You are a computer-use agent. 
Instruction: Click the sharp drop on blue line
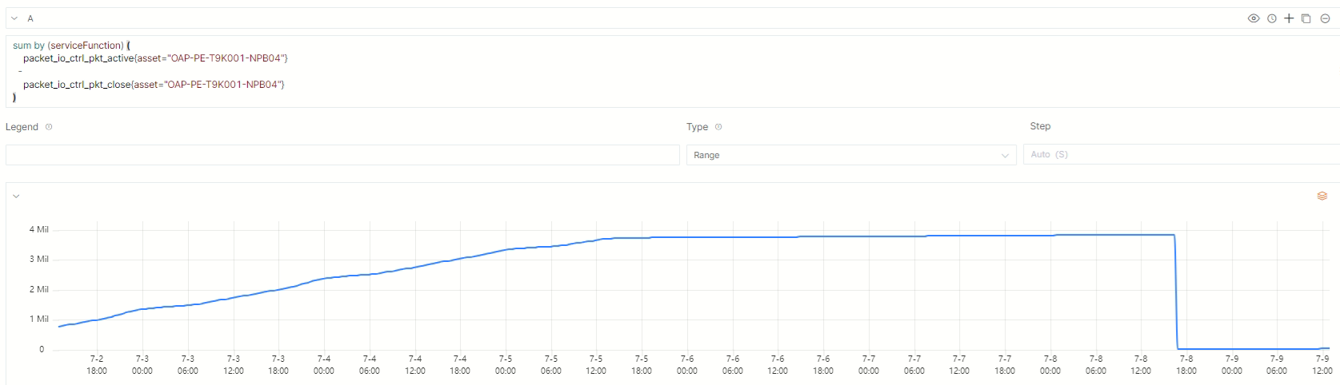[x=1176, y=292]
